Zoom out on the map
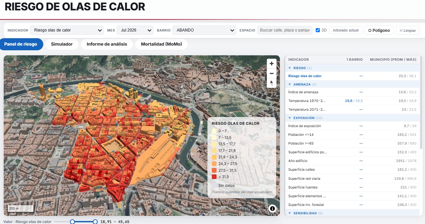This screenshot has height=224, width=425. (x=271, y=73)
